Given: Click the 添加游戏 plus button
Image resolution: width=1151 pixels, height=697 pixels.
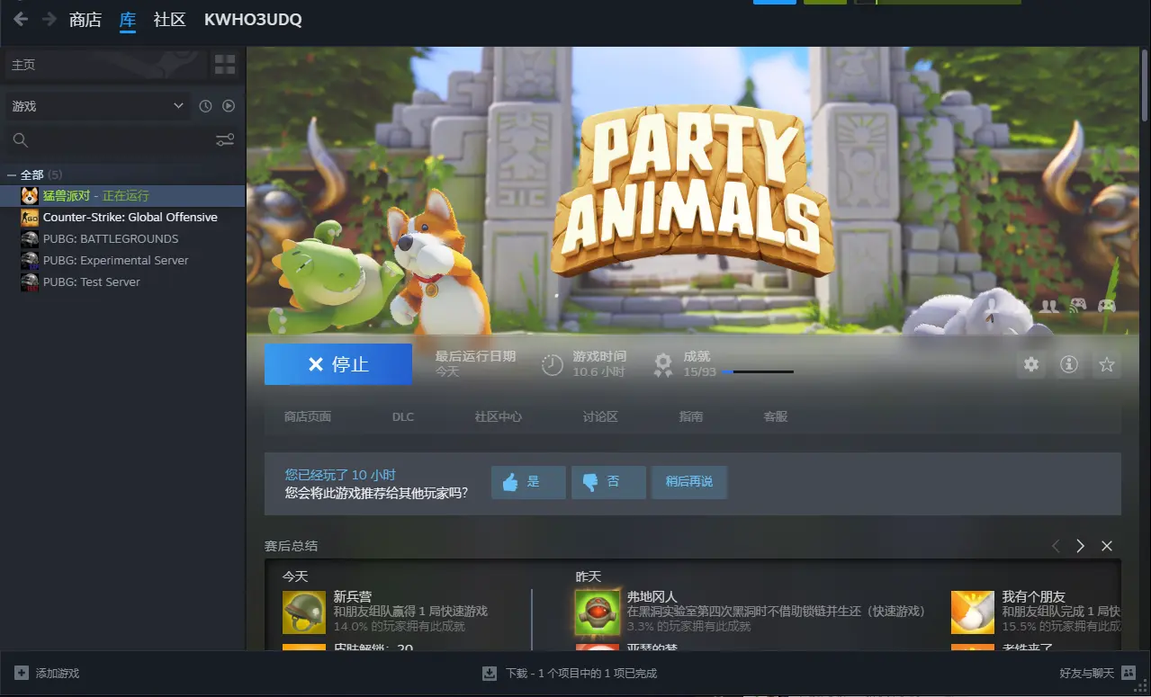Looking at the screenshot, I should [x=47, y=673].
